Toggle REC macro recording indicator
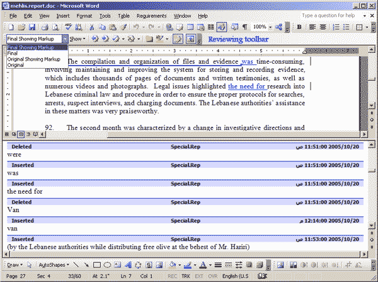Screen dimensions: 378x282 point(172,276)
